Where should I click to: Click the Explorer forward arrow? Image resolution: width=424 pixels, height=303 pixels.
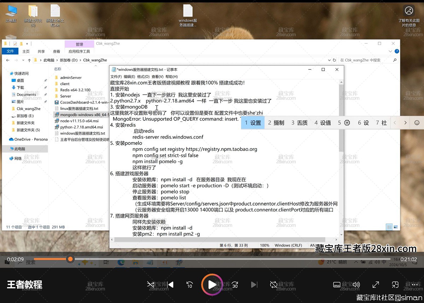[x=16, y=60]
